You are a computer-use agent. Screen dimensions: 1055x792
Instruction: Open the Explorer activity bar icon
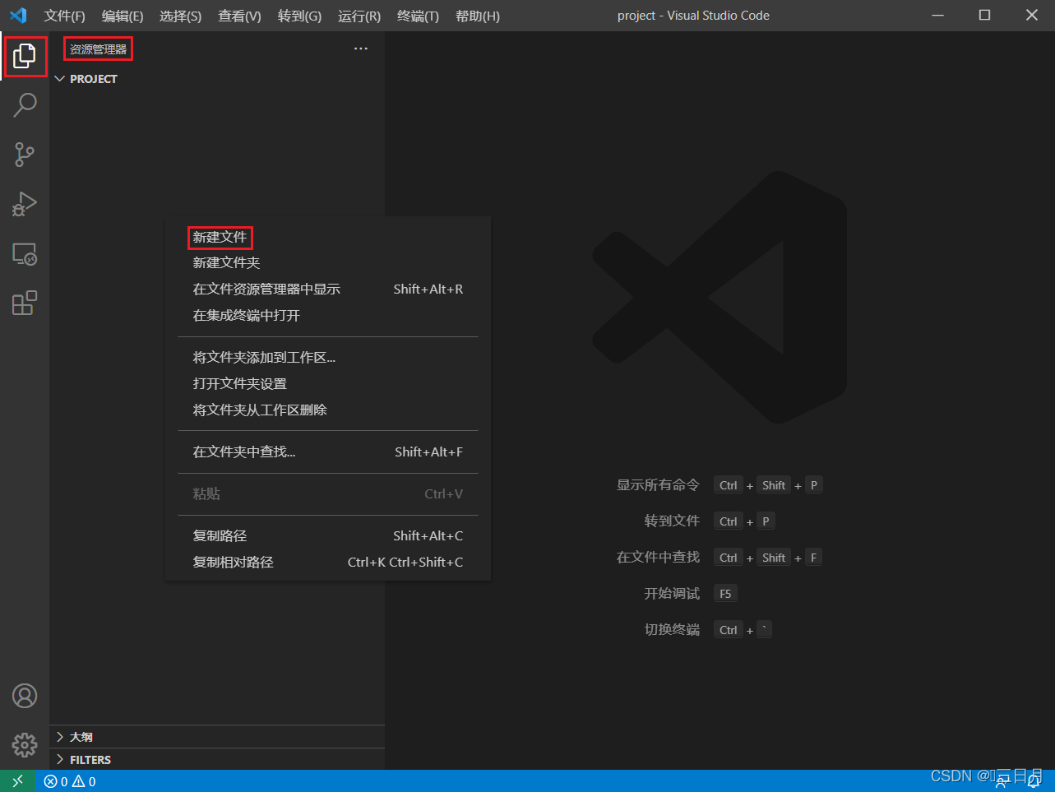[x=25, y=56]
